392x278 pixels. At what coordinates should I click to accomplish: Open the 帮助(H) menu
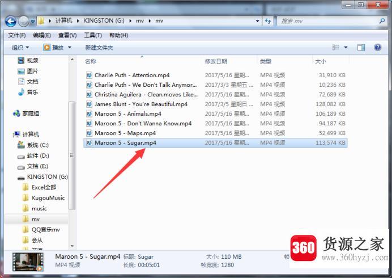(x=119, y=35)
